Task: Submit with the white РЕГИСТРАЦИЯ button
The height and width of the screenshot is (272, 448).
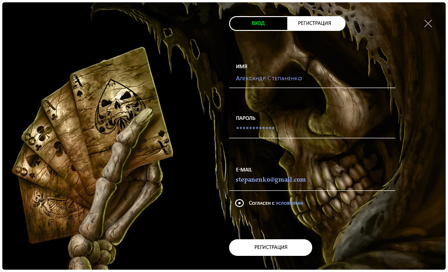Action: [x=270, y=247]
